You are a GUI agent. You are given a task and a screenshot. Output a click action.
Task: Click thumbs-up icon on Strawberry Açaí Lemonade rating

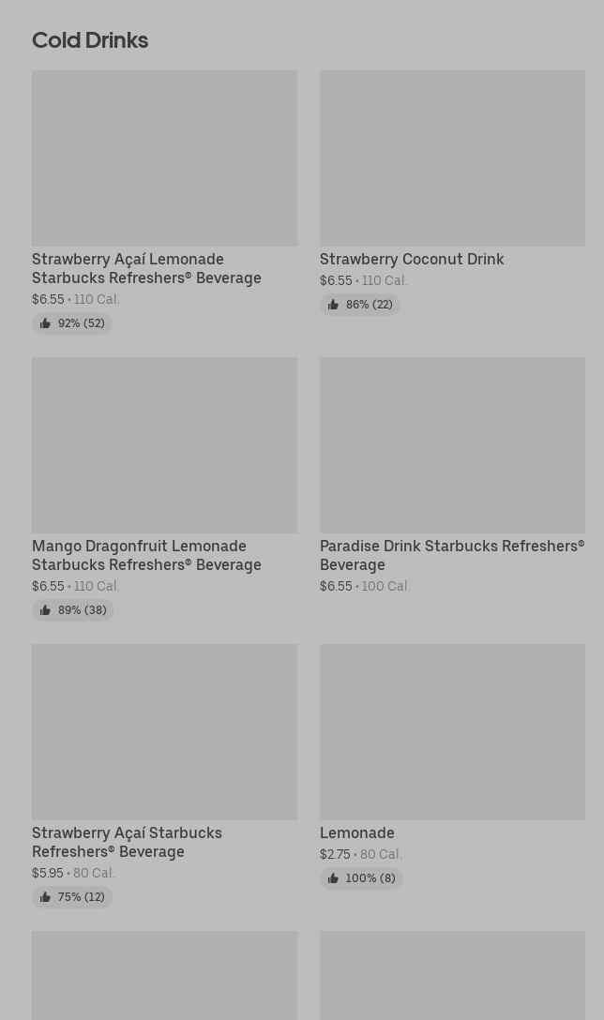pos(45,323)
